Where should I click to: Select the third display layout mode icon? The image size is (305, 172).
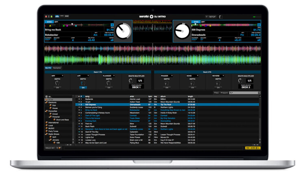point(67,16)
